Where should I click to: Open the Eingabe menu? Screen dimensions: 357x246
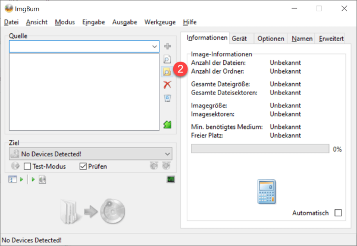[x=93, y=22]
